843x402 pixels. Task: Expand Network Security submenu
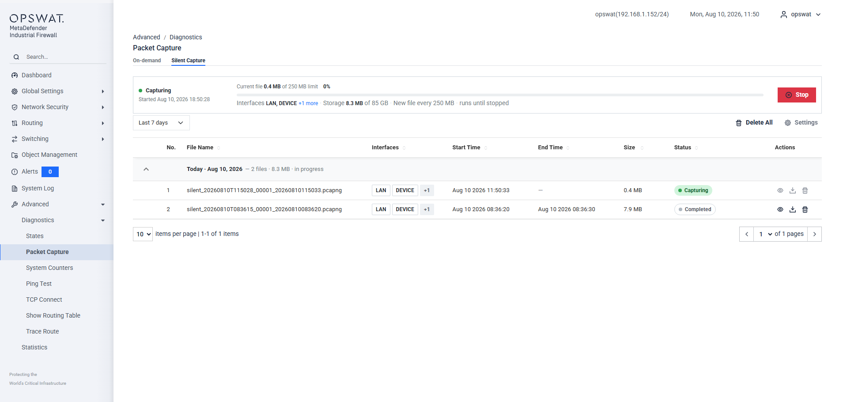103,107
